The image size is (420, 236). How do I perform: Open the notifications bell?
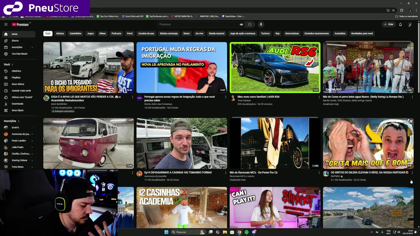(x=400, y=24)
